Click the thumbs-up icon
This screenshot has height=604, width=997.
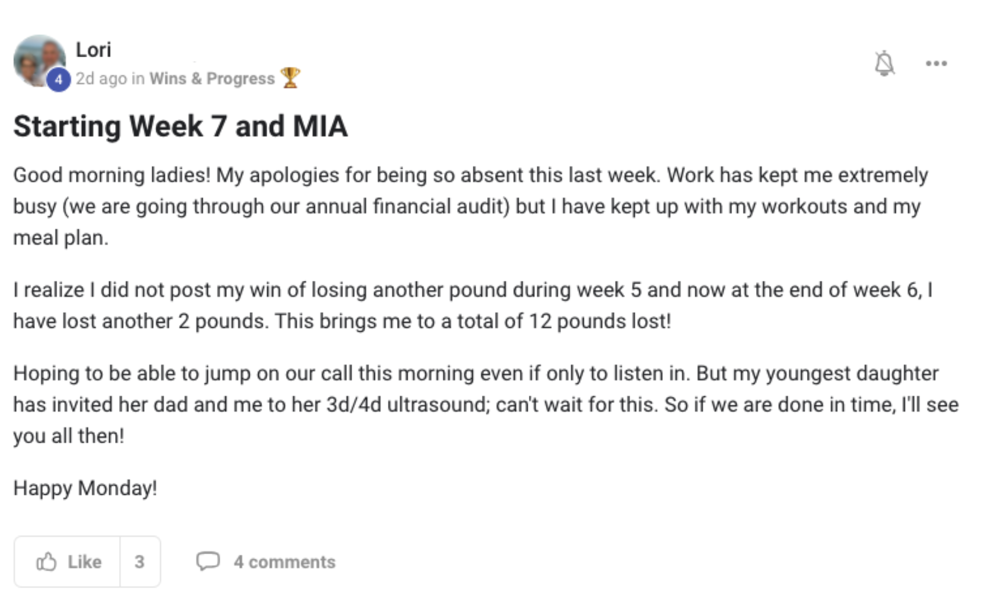pos(47,562)
